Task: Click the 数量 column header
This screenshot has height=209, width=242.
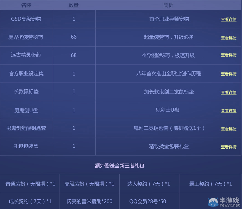Action: pos(74,5)
